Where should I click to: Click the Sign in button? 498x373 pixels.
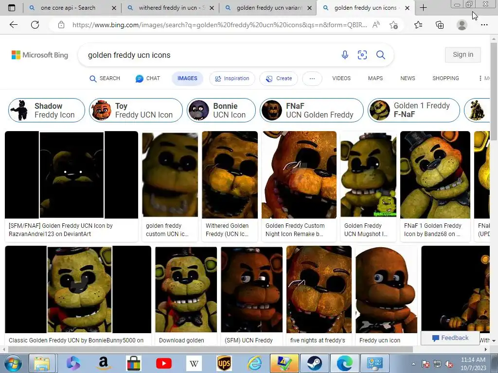(463, 54)
